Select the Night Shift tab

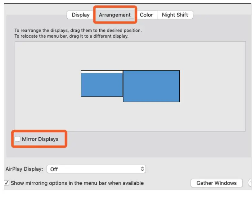[x=175, y=15]
